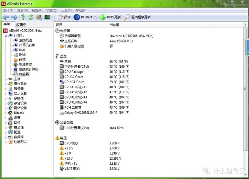Expand the 网络设备 tree node
249x179 pixels.
tap(6, 108)
